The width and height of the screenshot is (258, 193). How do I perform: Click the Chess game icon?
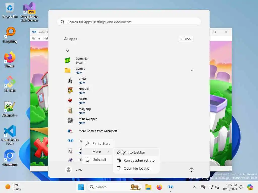click(x=70, y=81)
